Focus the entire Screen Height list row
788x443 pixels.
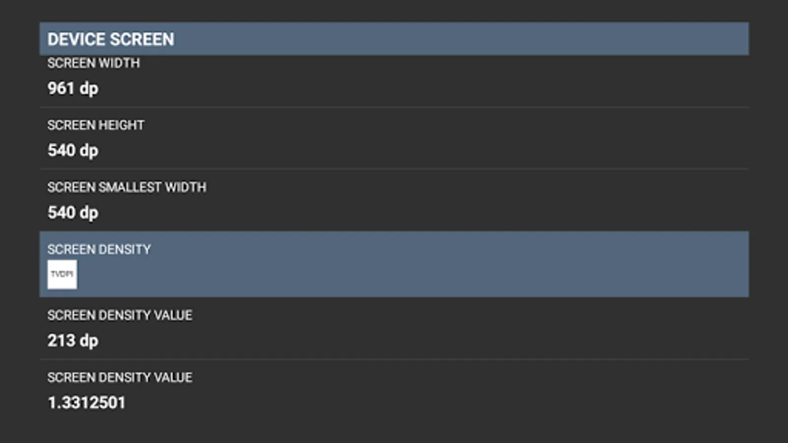click(394, 138)
